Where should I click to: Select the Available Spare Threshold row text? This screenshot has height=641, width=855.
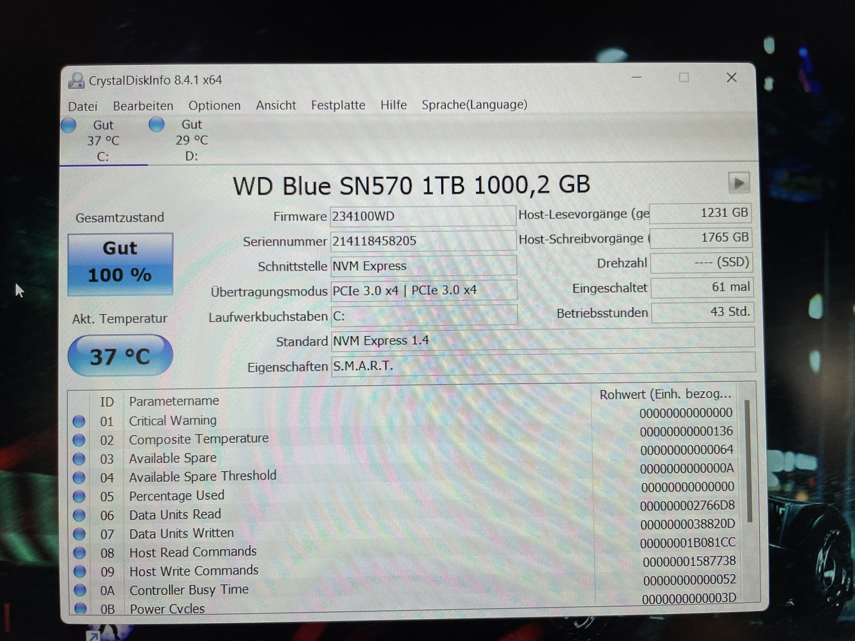click(x=203, y=476)
